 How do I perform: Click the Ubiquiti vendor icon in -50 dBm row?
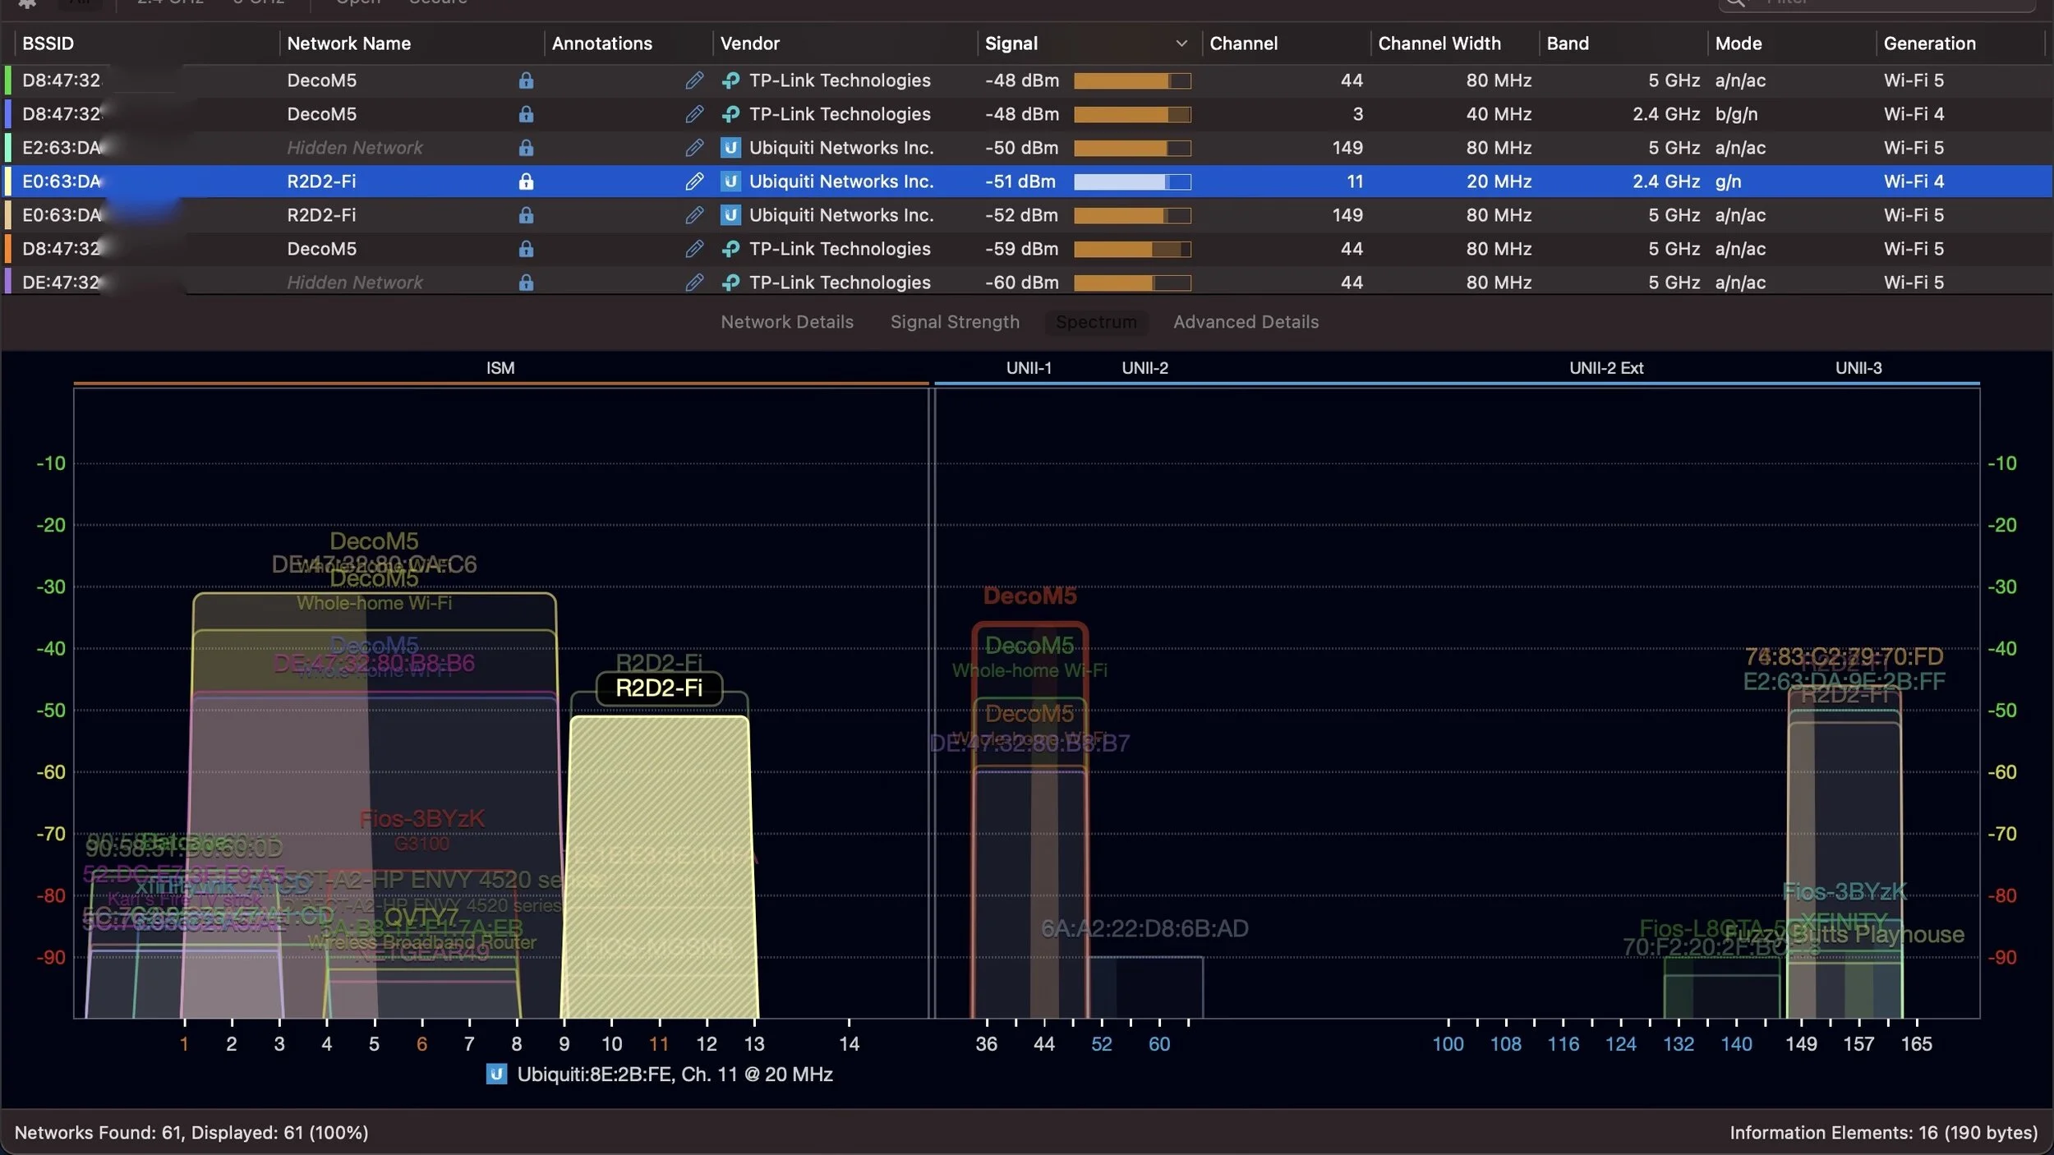pos(730,148)
